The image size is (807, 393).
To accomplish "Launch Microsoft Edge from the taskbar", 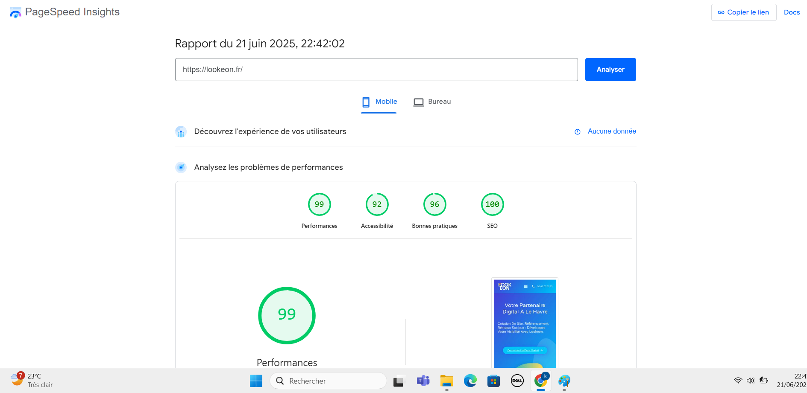I will click(x=470, y=381).
